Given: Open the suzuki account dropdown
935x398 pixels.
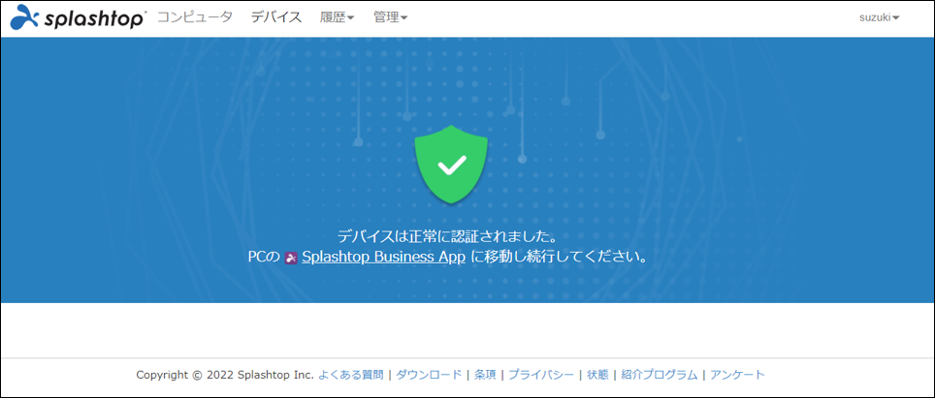Looking at the screenshot, I should pos(879,17).
